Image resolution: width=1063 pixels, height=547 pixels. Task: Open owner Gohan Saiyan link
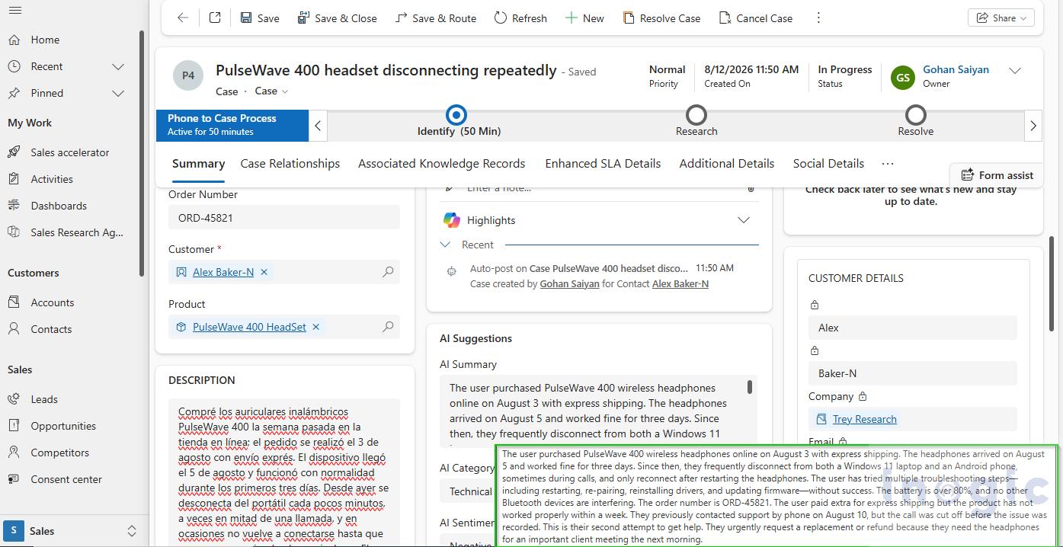(x=956, y=69)
